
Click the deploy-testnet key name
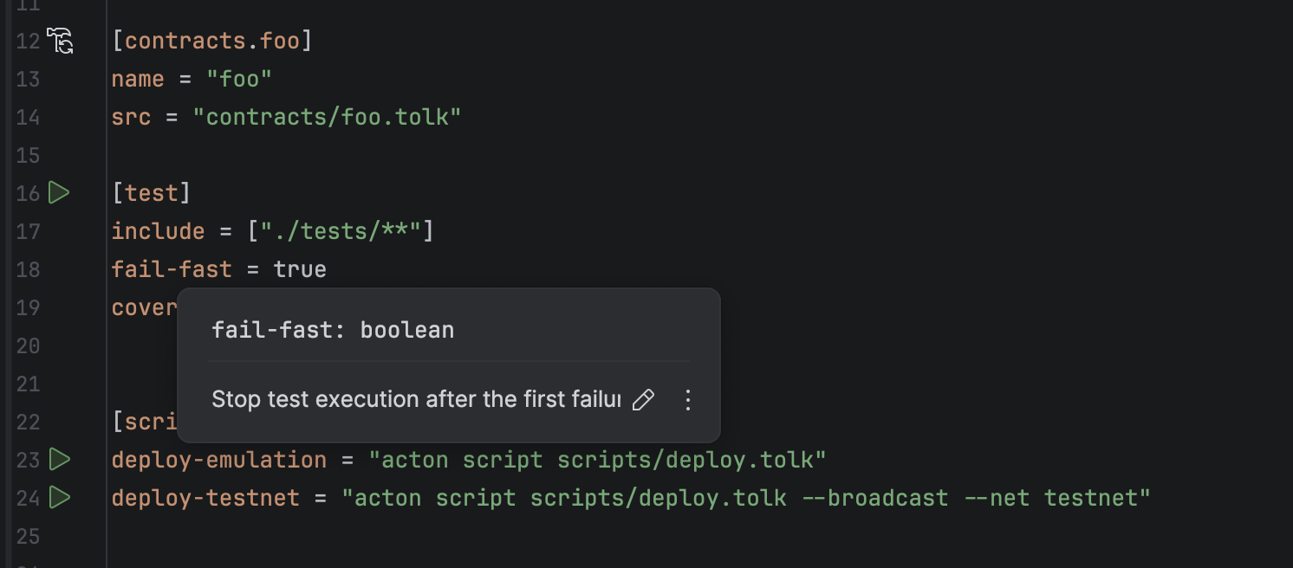205,498
